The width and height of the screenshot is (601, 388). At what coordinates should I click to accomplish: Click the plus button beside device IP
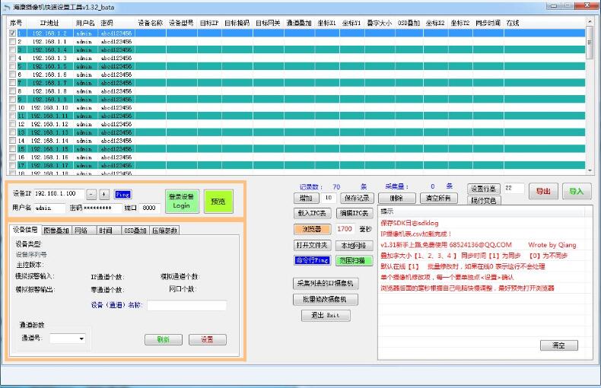tap(104, 195)
